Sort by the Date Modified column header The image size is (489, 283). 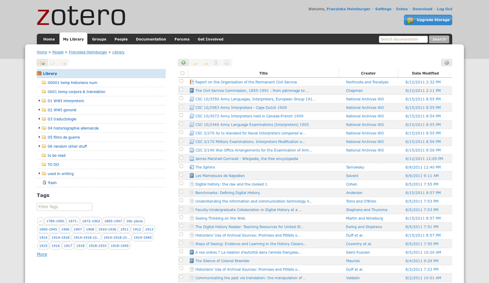pyautogui.click(x=425, y=73)
